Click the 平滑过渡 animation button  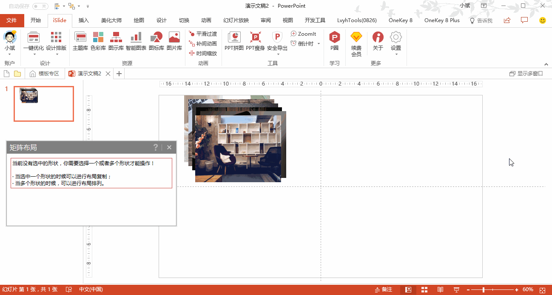point(203,34)
